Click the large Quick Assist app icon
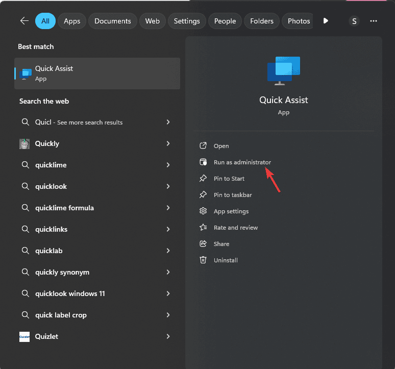Image resolution: width=395 pixels, height=369 pixels. (x=284, y=71)
